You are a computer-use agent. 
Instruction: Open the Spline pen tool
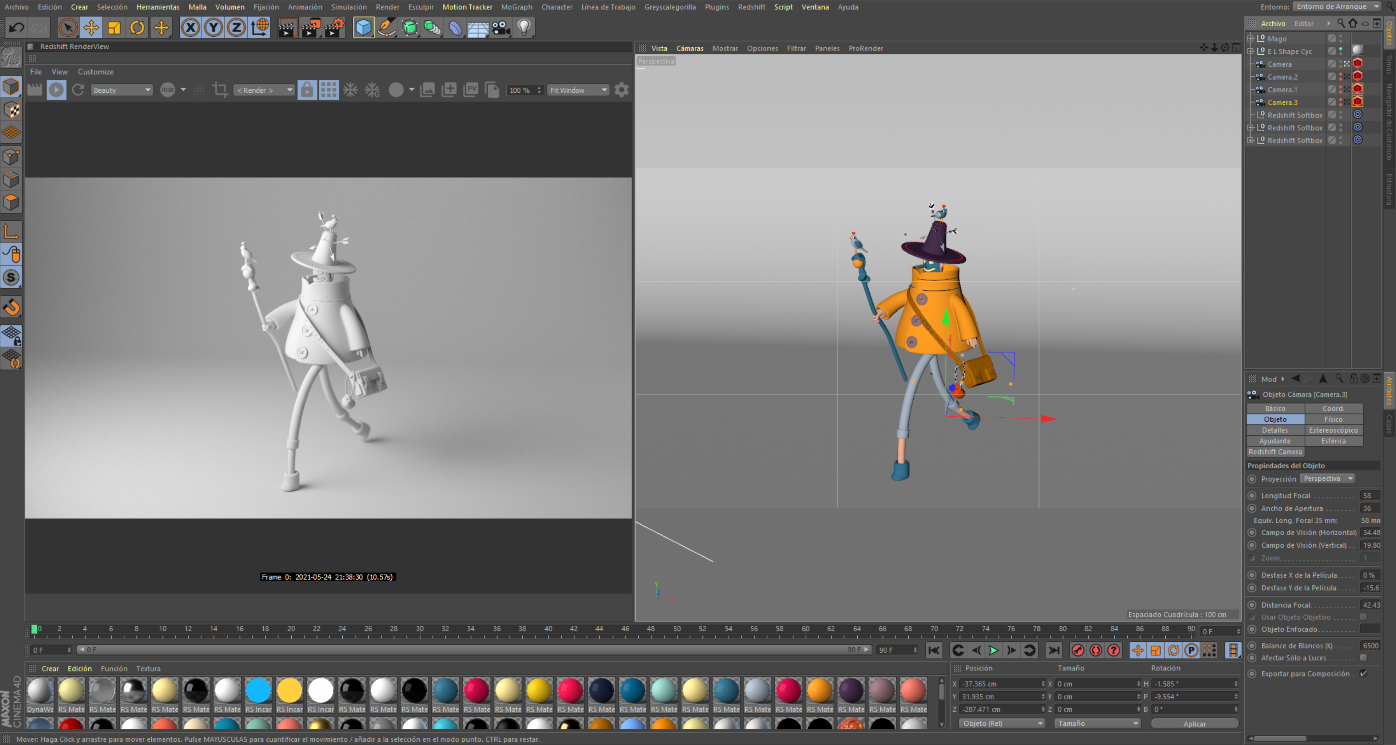tap(386, 27)
